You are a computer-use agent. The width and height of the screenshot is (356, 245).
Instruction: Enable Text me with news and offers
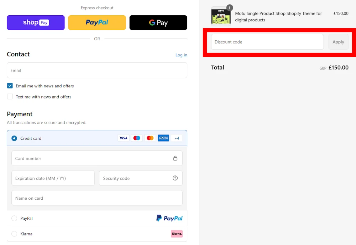10,97
